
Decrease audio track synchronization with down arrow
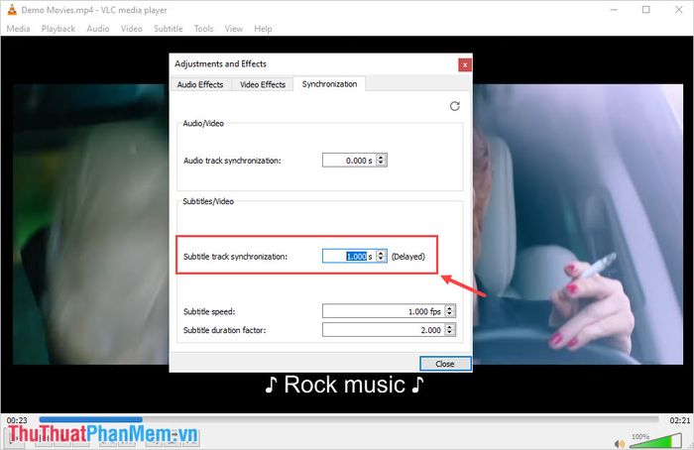381,164
